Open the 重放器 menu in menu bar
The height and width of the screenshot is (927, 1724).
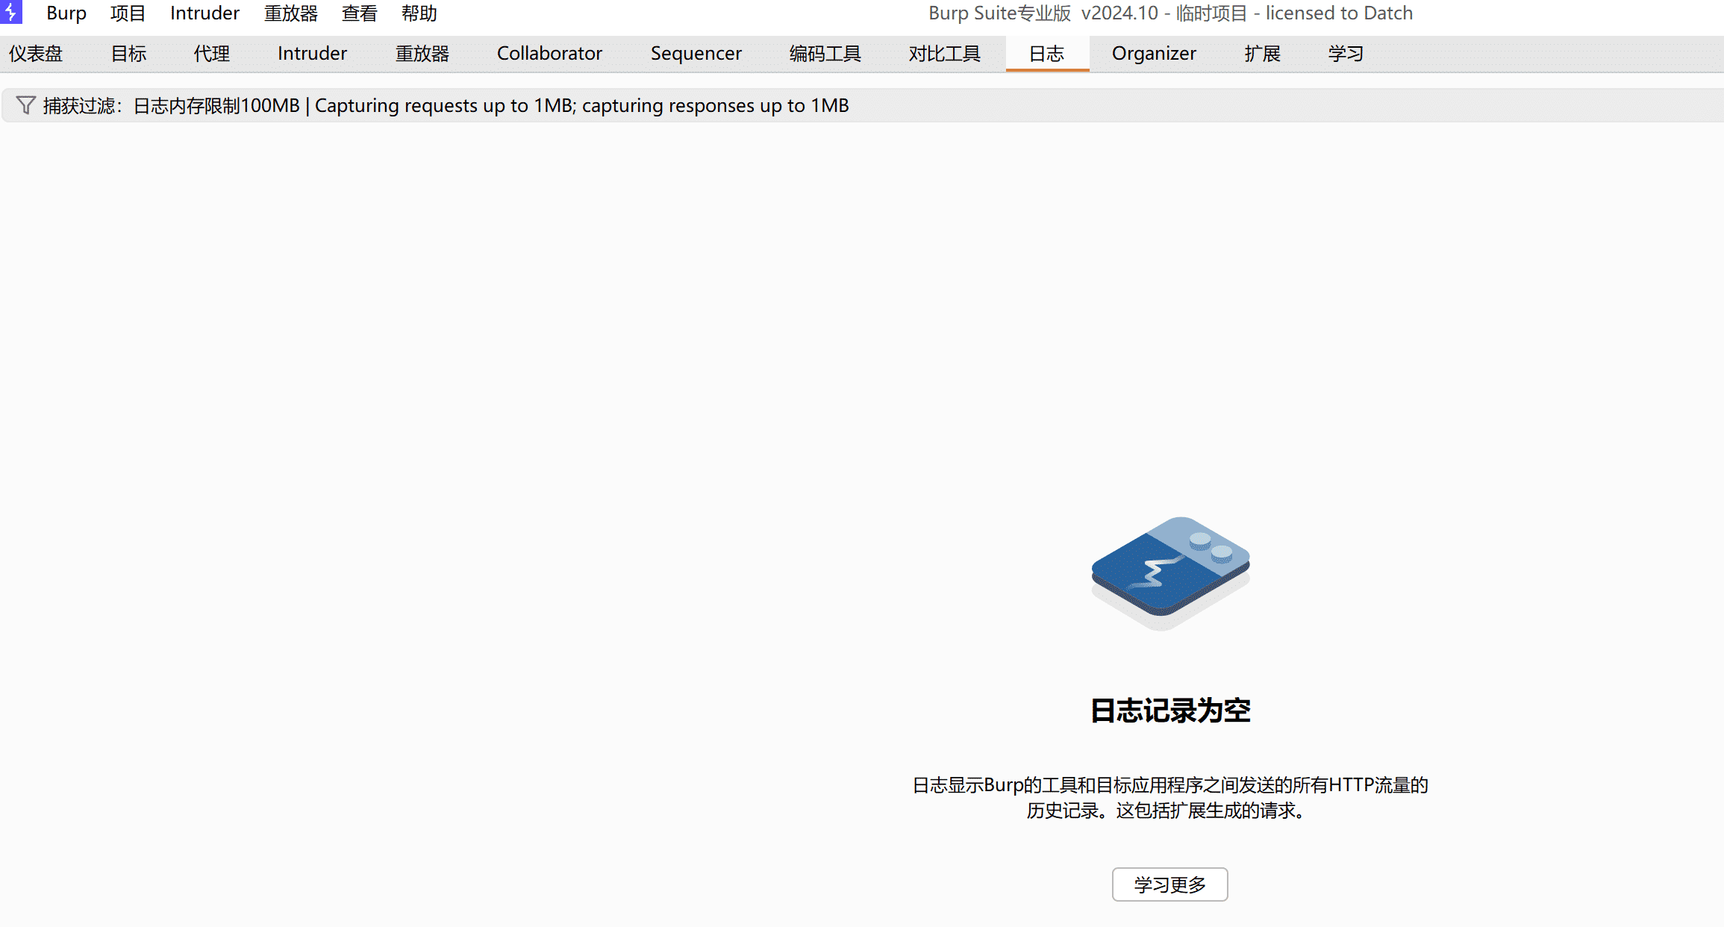tap(290, 13)
